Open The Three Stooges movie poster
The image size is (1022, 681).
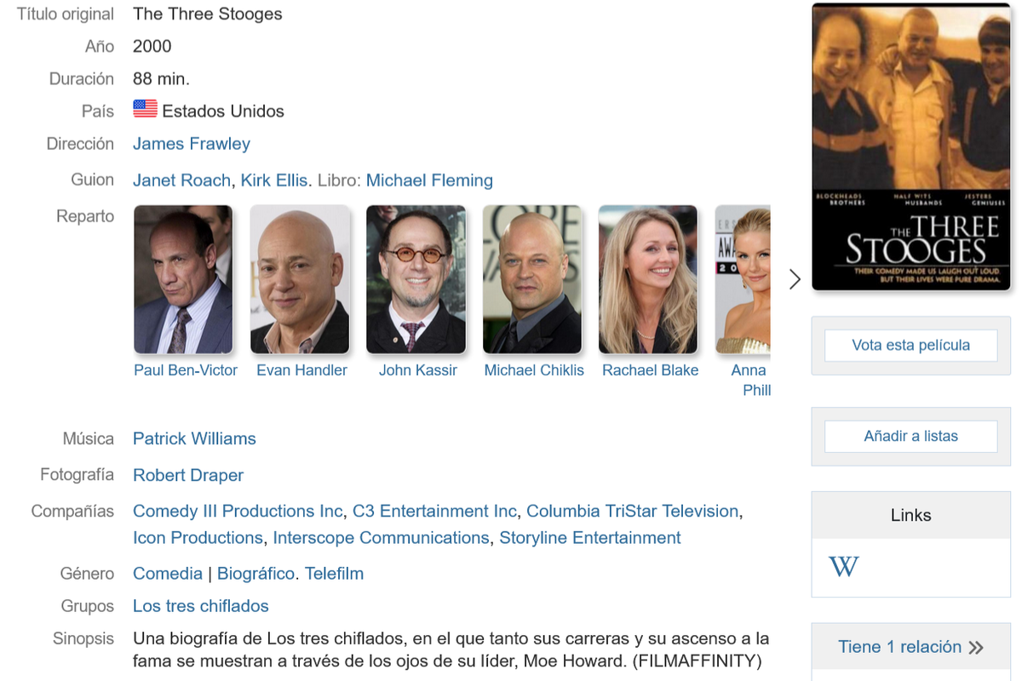tap(912, 146)
